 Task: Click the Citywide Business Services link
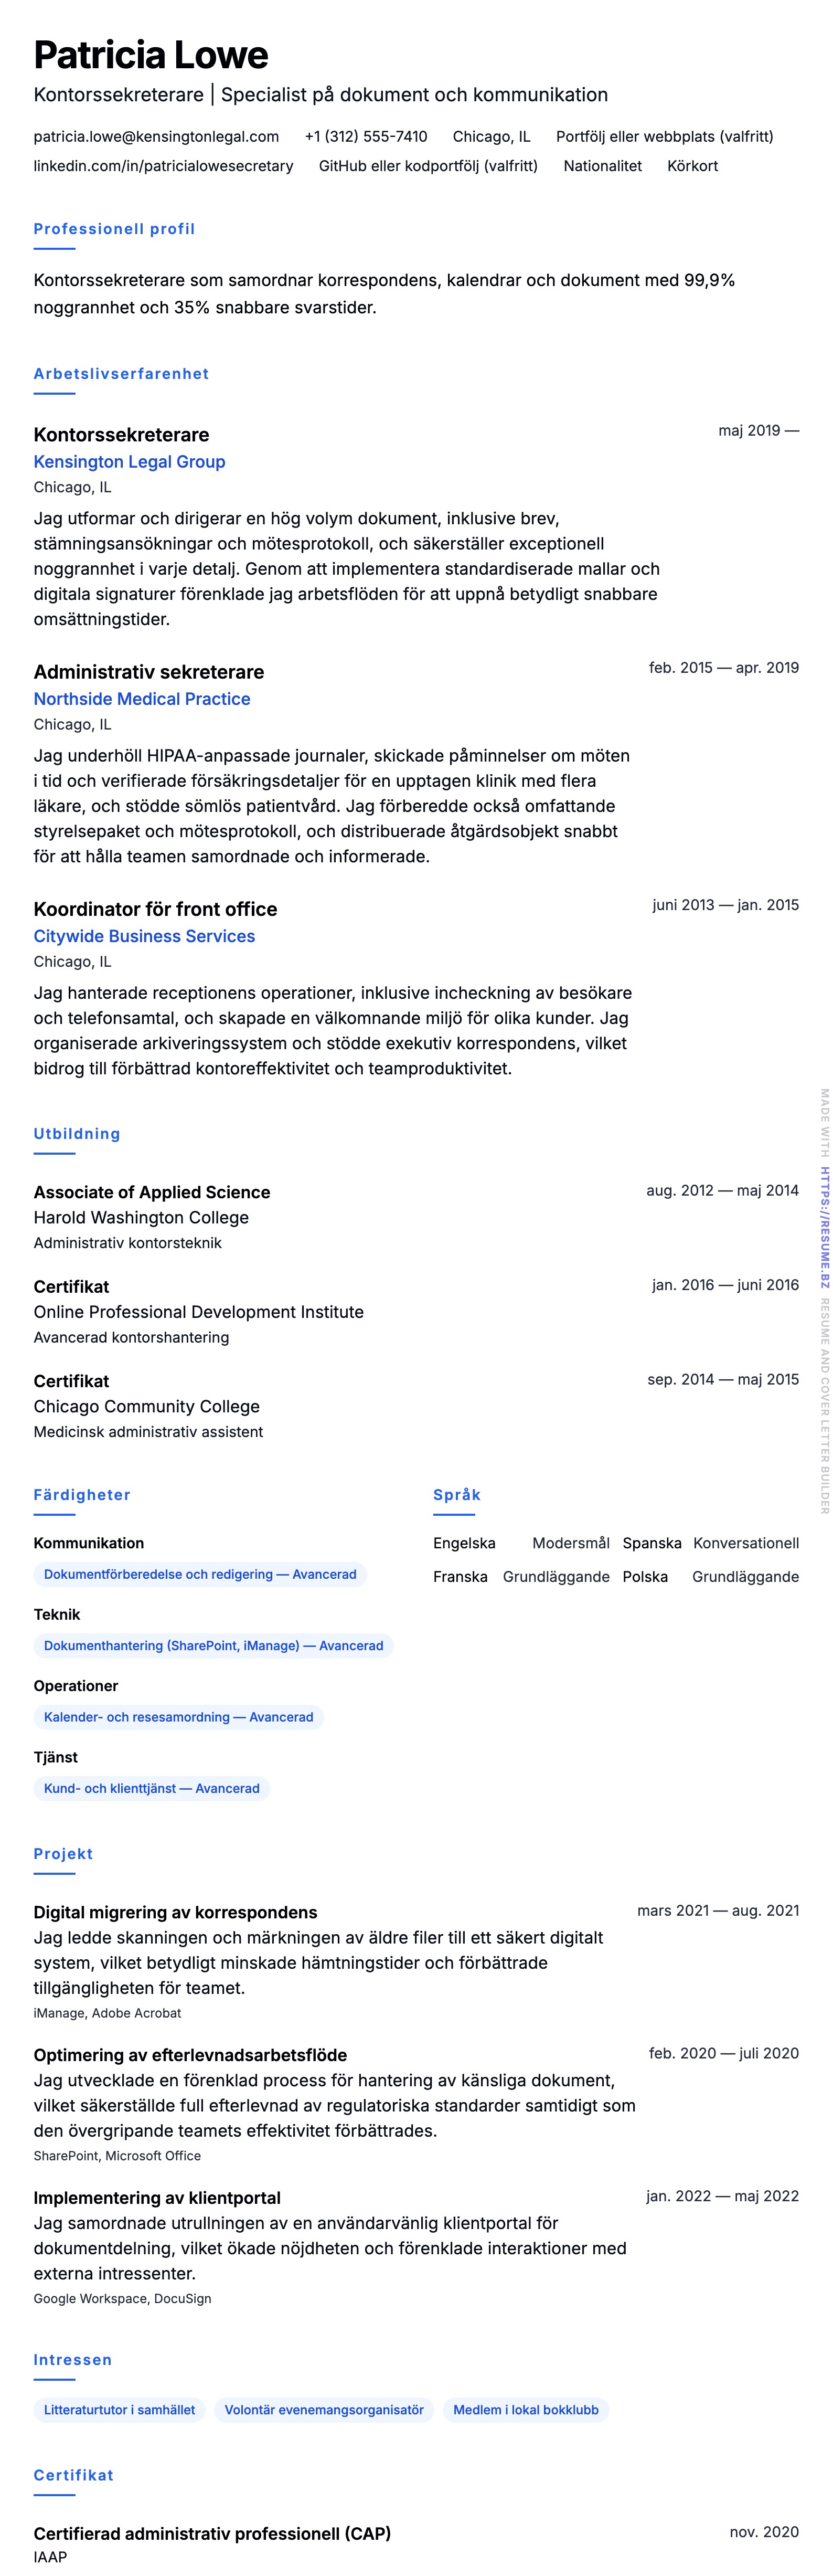144,936
